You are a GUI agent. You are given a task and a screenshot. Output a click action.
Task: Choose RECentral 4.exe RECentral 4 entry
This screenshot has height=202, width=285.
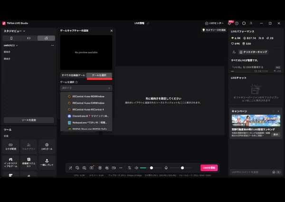tap(86, 110)
